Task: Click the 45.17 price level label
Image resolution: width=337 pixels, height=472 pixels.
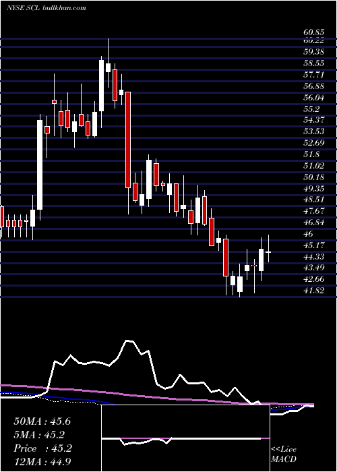Action: pos(313,245)
